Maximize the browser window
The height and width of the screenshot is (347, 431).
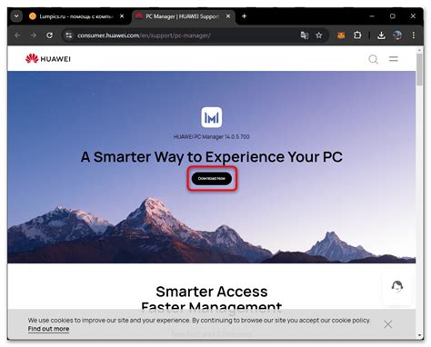[393, 16]
